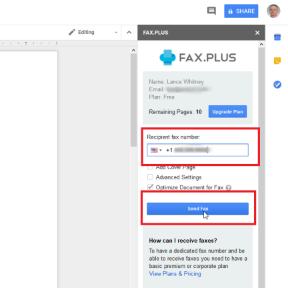Open the View Plans & Pricing link

pos(175,274)
